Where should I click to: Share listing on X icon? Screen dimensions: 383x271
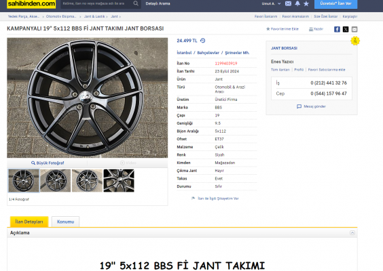click(x=346, y=29)
